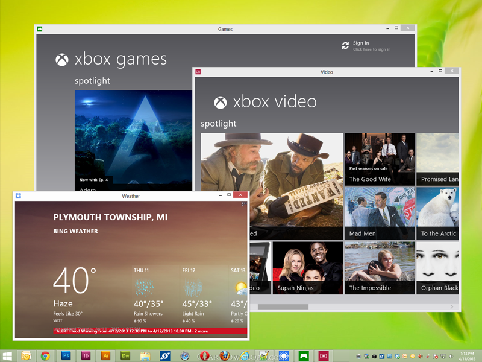
Task: Switch to the Games app taskbar icon
Action: click(x=304, y=356)
